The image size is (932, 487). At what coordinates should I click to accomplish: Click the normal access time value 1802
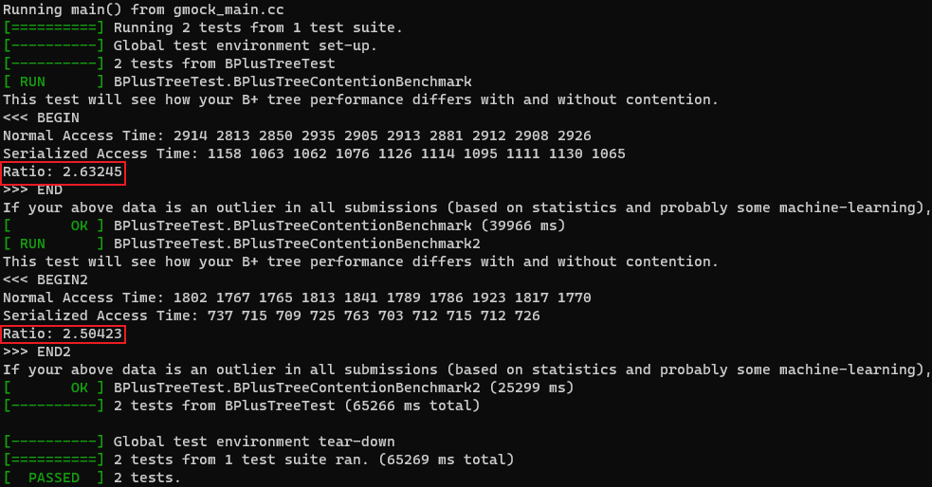pyautogui.click(x=189, y=298)
